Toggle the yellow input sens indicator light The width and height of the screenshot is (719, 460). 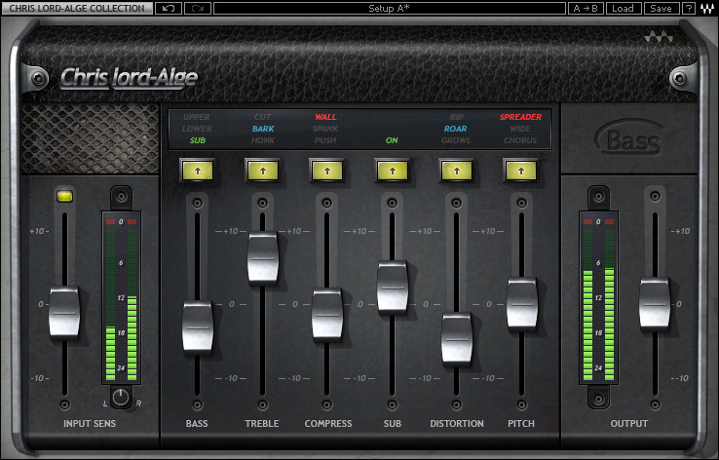coord(64,196)
